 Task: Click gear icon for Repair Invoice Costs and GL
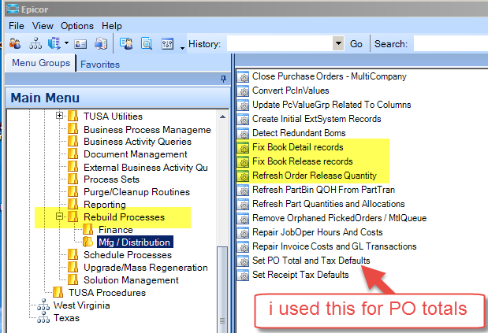pos(243,246)
